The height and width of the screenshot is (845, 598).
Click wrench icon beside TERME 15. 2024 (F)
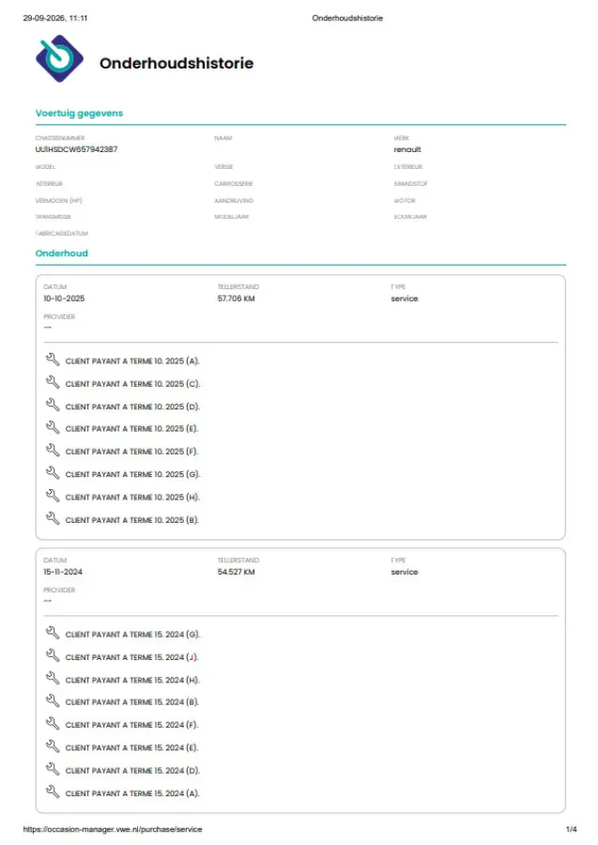click(x=53, y=723)
